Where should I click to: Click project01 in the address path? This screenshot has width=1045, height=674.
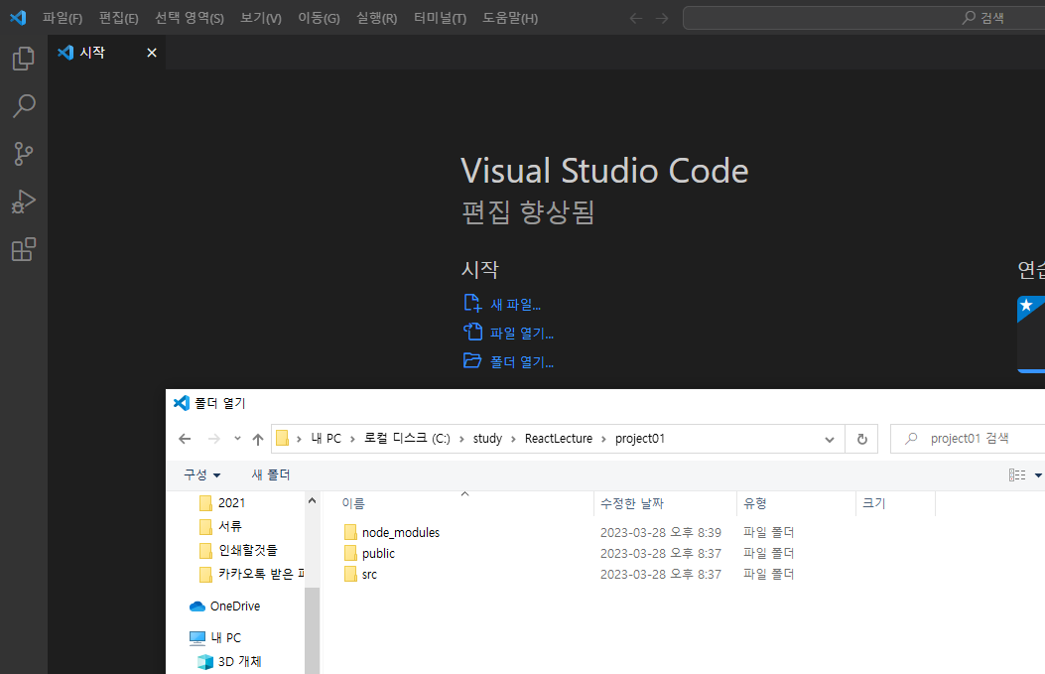(640, 439)
